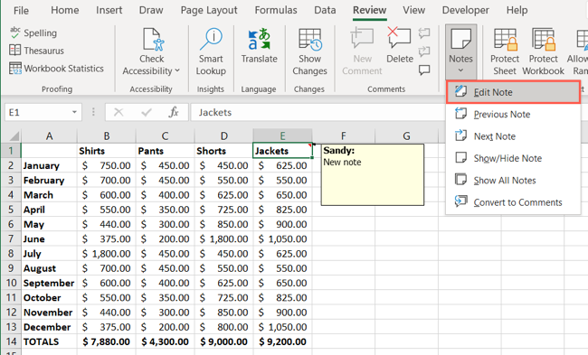Select column D header
This screenshot has height=355, width=588.
tap(223, 135)
